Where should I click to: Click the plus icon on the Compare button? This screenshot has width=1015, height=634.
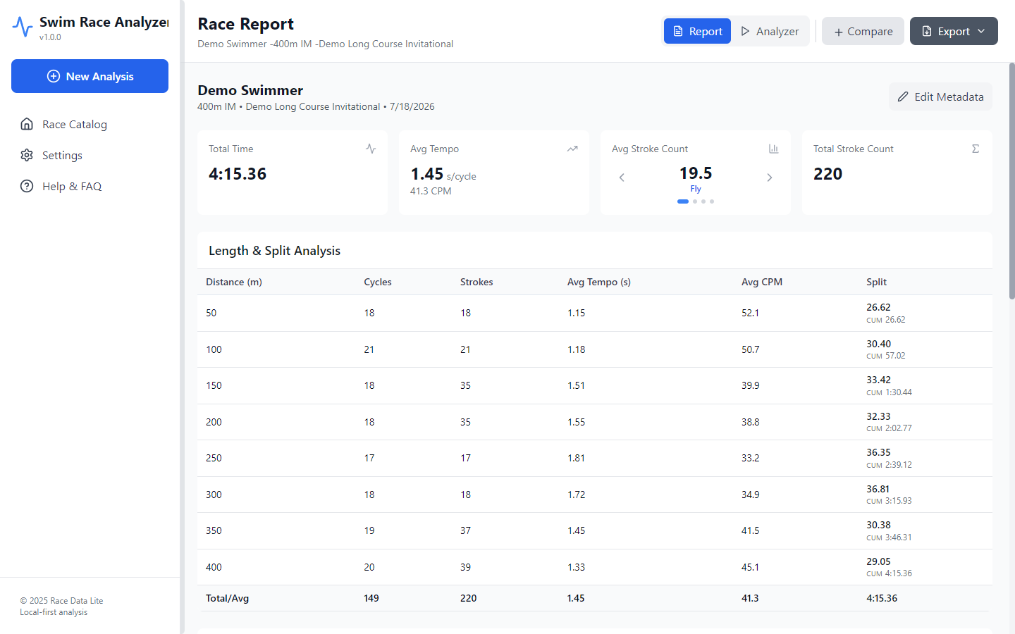(x=839, y=32)
